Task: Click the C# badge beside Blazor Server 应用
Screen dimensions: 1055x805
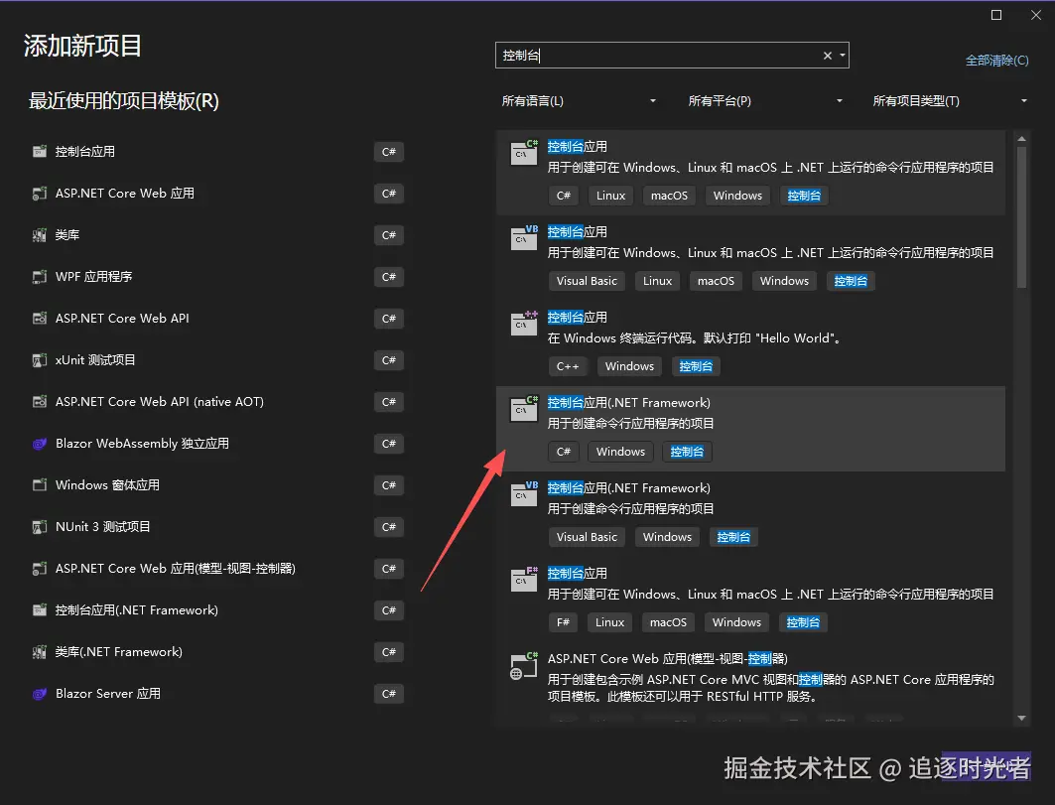Action: [389, 694]
